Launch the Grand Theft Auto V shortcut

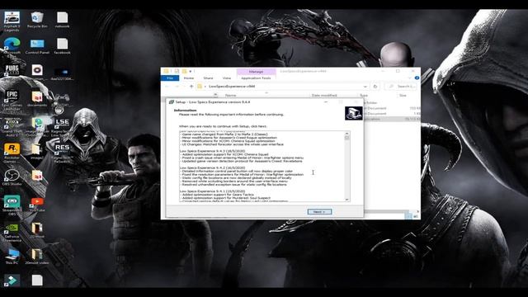[12, 126]
